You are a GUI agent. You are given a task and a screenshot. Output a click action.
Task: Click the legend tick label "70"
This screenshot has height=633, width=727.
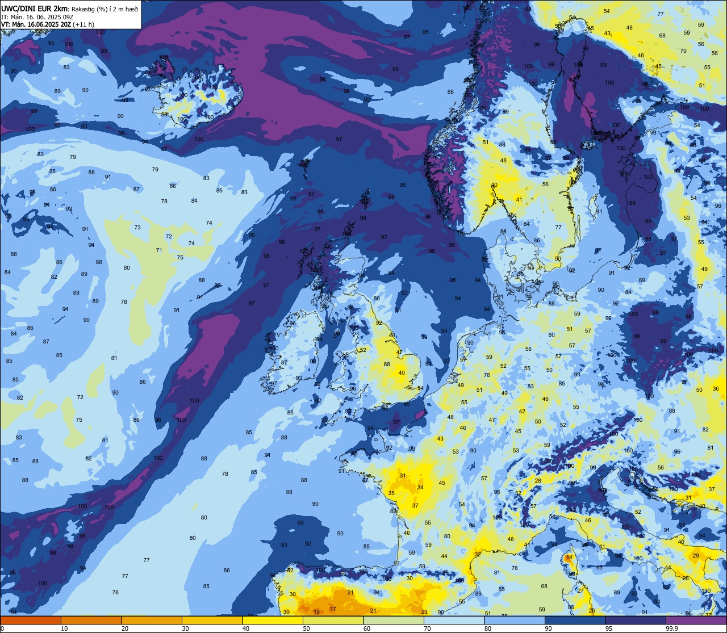[427, 628]
